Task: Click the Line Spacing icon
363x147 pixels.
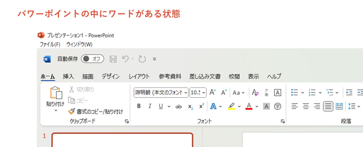Action: (x=352, y=106)
